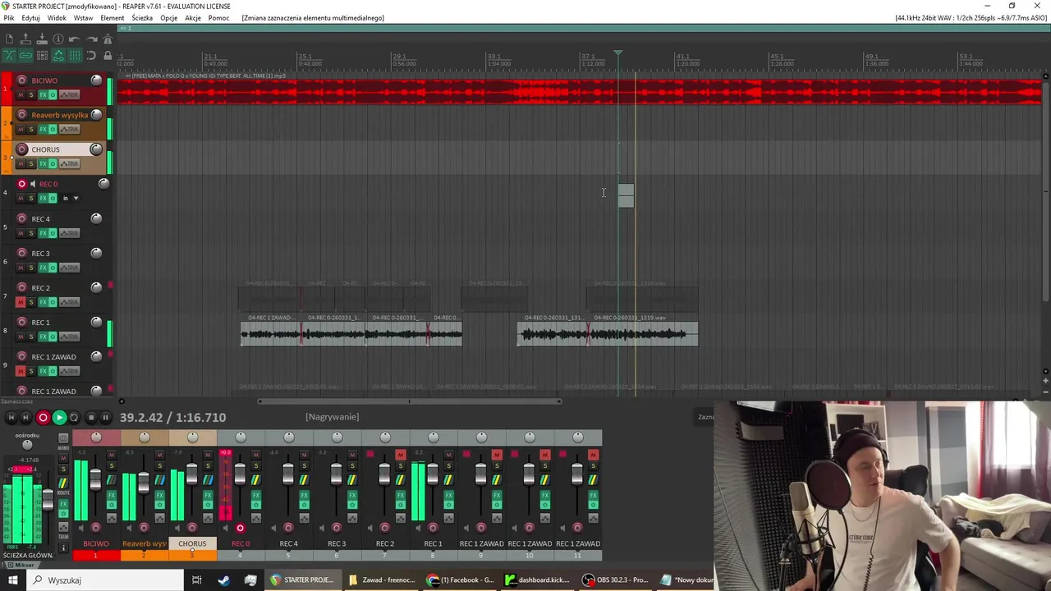
Task: Open the Pomoc menu
Action: click(x=218, y=18)
